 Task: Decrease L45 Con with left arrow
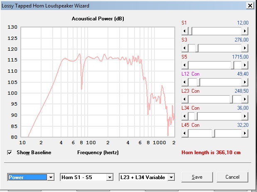pos(185,133)
